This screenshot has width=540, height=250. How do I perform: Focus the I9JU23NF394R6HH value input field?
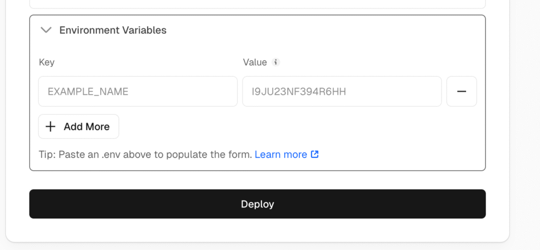pyautogui.click(x=342, y=92)
